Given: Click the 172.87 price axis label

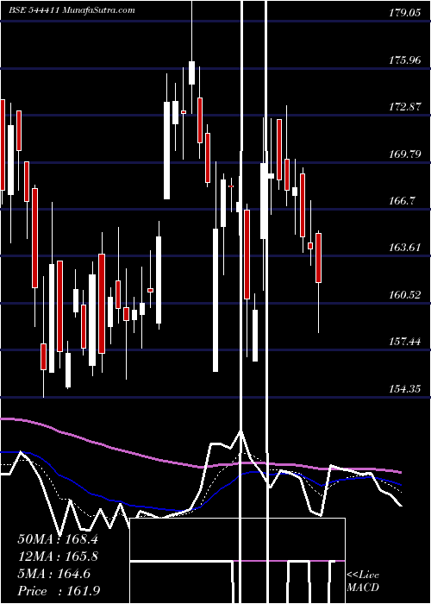Looking at the screenshot, I should coord(404,107).
